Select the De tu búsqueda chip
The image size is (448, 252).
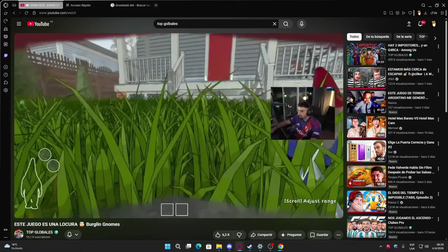[x=377, y=37]
